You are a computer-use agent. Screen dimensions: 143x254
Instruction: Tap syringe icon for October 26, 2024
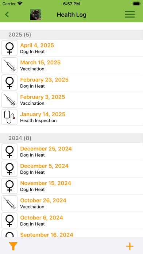(x=9, y=203)
